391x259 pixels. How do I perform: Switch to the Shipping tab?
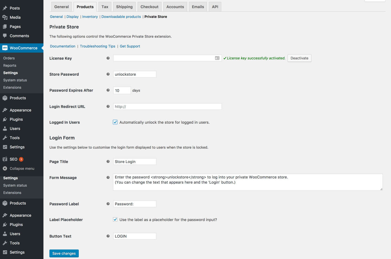(124, 7)
